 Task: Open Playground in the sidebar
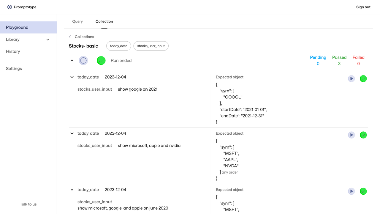coord(28,27)
